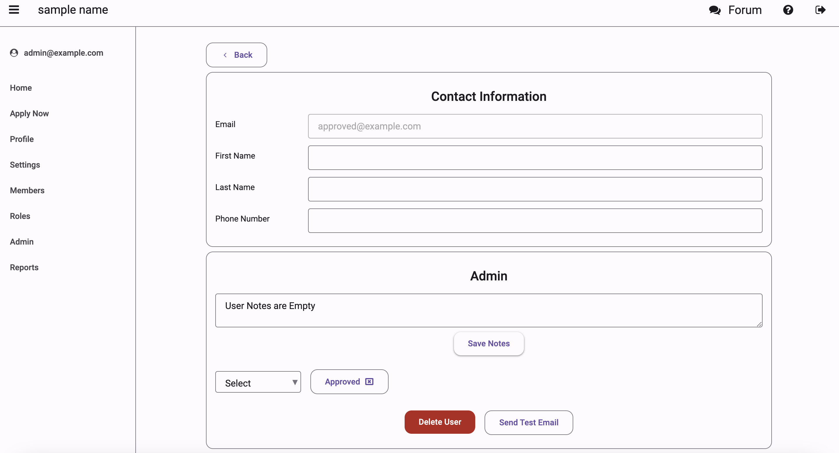Click the admin account circle icon
839x453 pixels.
(15, 52)
